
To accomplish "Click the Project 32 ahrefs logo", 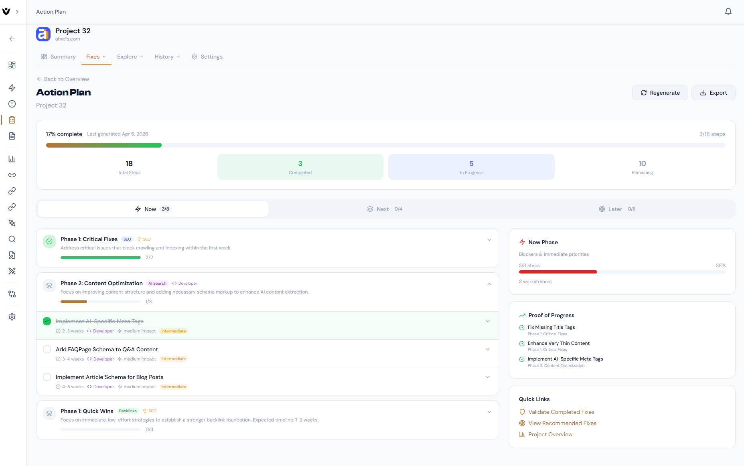I will click(43, 34).
